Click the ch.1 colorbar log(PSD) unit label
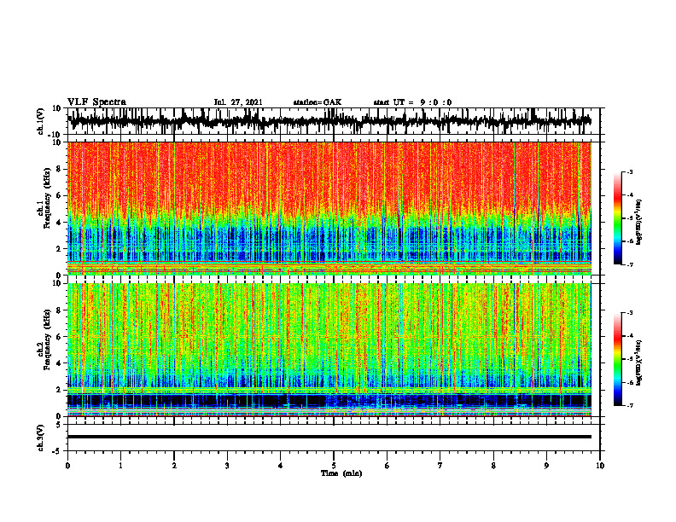Screen dimensions: 676x522 tap(638, 222)
